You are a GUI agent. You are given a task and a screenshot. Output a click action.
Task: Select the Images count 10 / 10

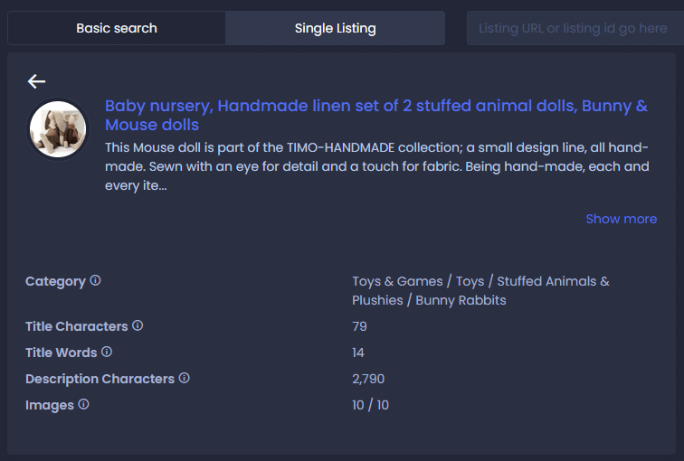coord(370,405)
